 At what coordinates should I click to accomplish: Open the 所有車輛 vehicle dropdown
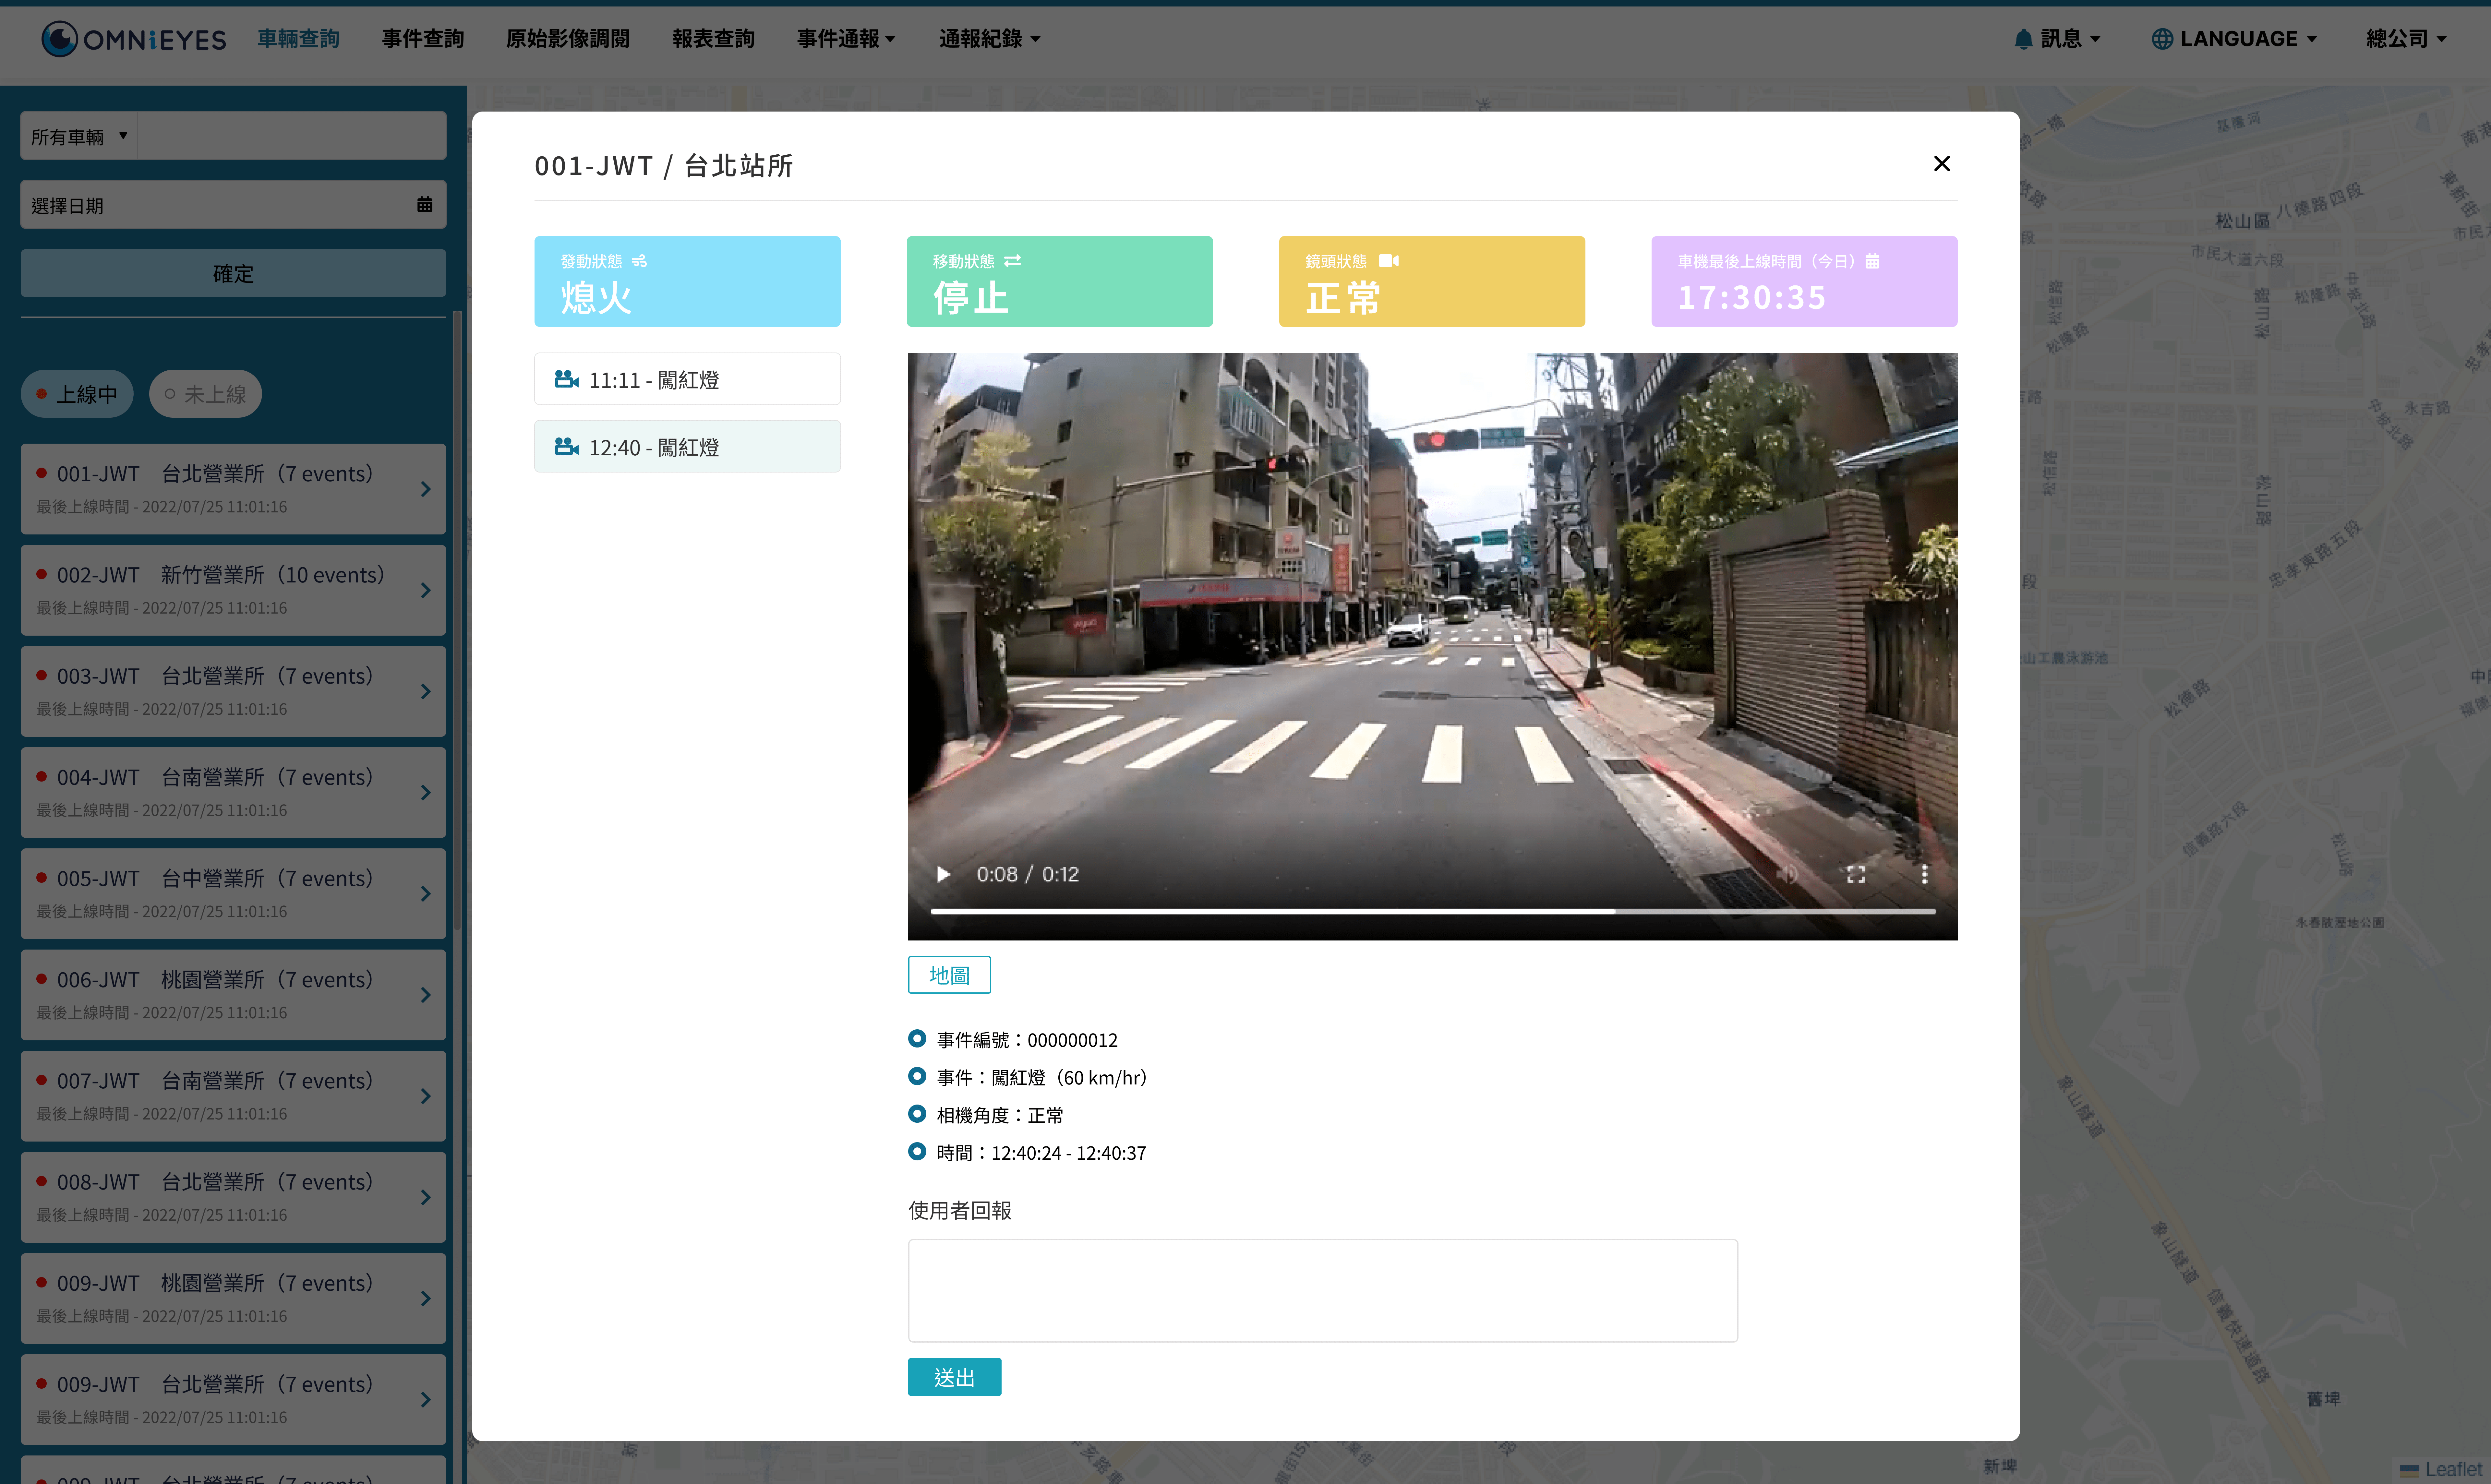79,136
